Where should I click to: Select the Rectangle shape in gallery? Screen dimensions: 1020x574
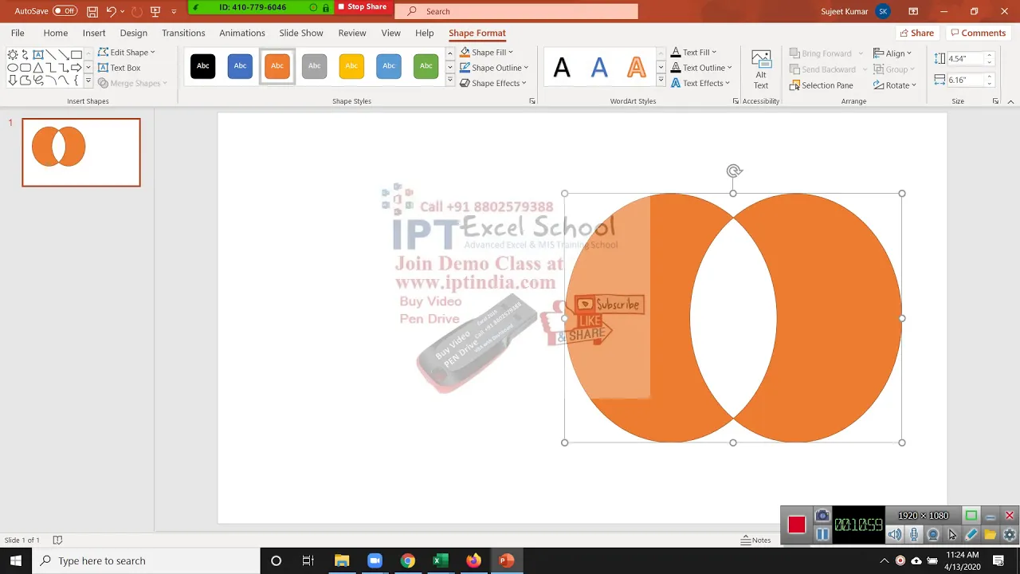click(76, 54)
